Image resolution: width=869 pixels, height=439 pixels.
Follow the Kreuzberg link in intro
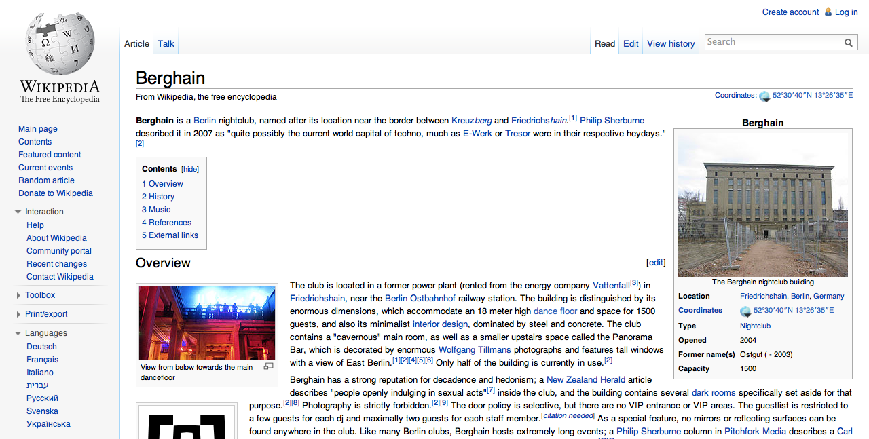pyautogui.click(x=471, y=121)
